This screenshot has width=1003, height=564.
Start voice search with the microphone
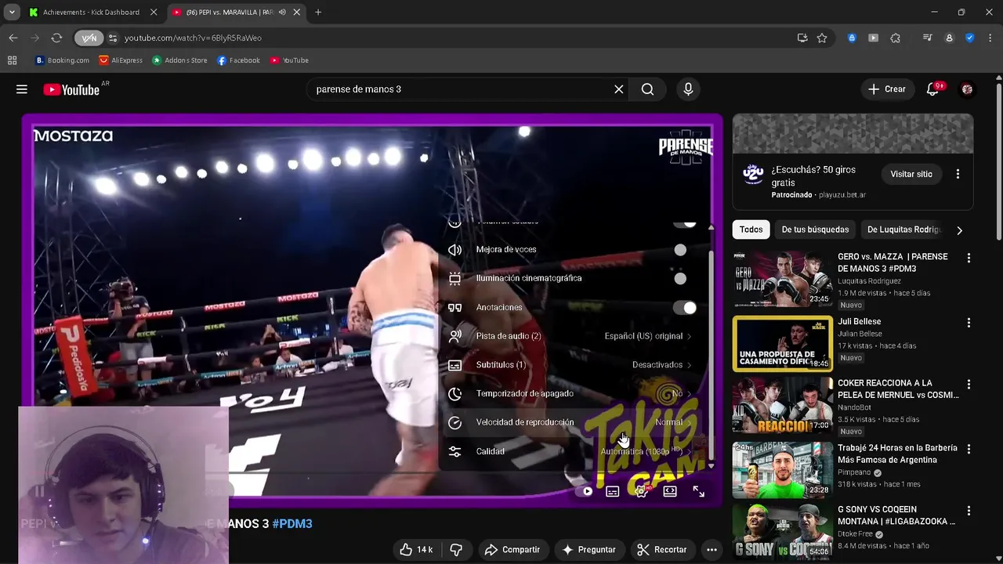coord(688,89)
